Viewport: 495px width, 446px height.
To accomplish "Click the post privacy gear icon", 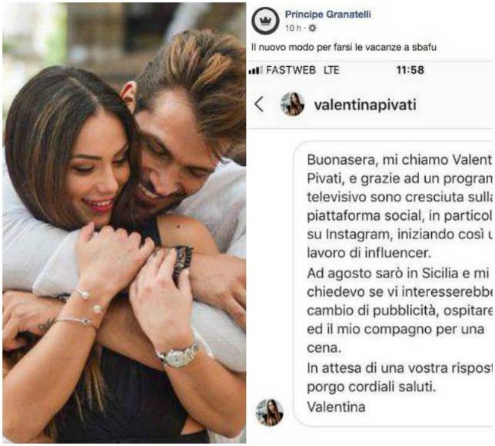I will pos(312,28).
